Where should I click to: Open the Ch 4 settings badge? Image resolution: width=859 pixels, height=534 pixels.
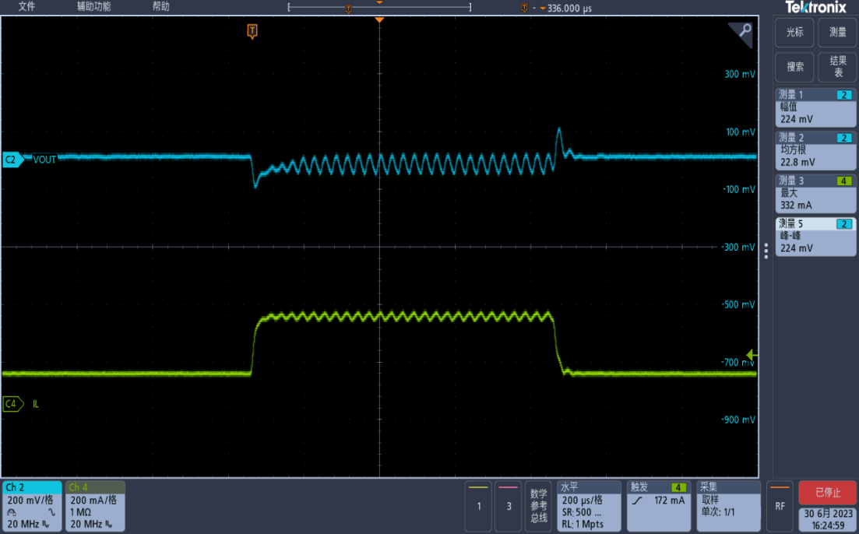click(95, 505)
